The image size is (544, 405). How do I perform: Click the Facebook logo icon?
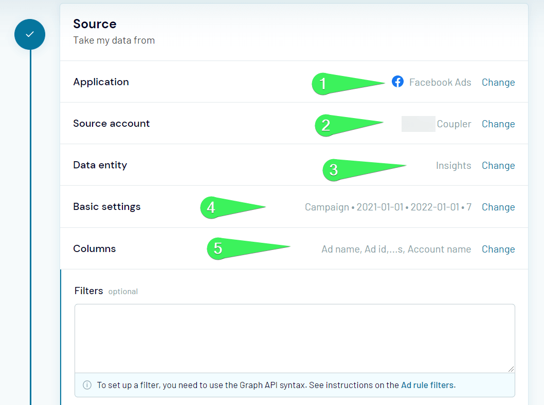(397, 82)
